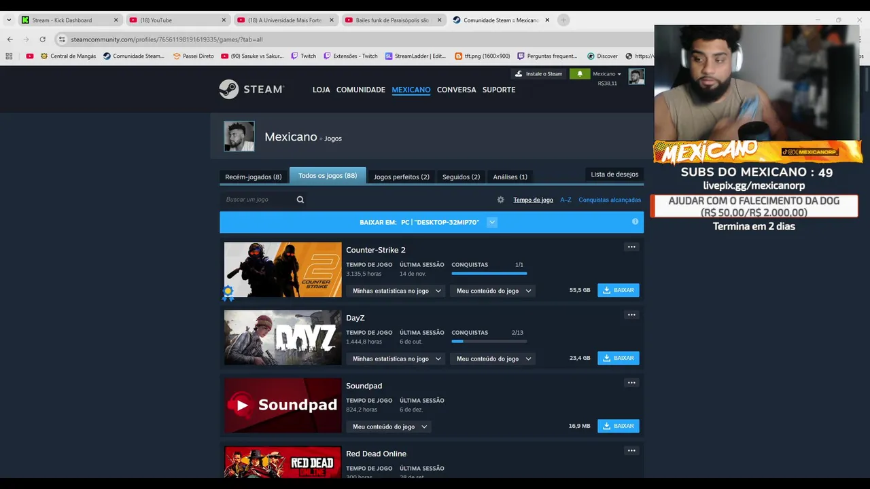Open Red Dead Online three-dot options menu
870x489 pixels.
(631, 450)
